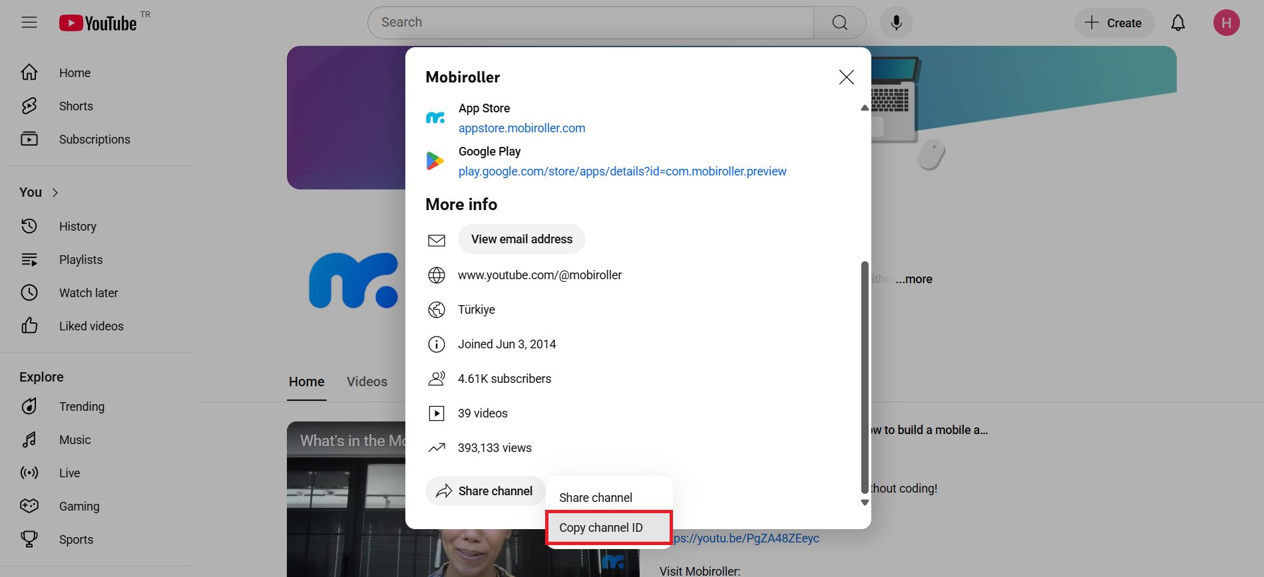Click the Home icon in sidebar
The height and width of the screenshot is (577, 1264).
[29, 72]
